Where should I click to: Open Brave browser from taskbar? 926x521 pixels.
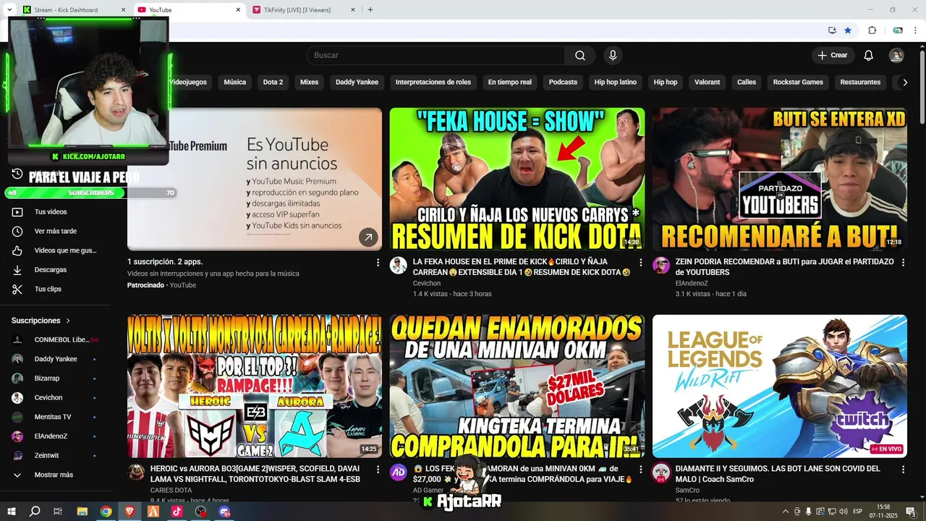[x=129, y=512]
